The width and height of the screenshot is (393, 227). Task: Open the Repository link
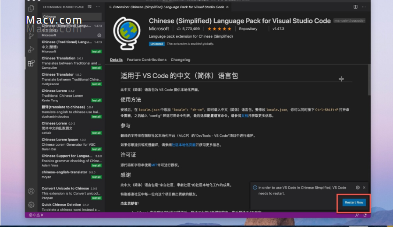[248, 29]
